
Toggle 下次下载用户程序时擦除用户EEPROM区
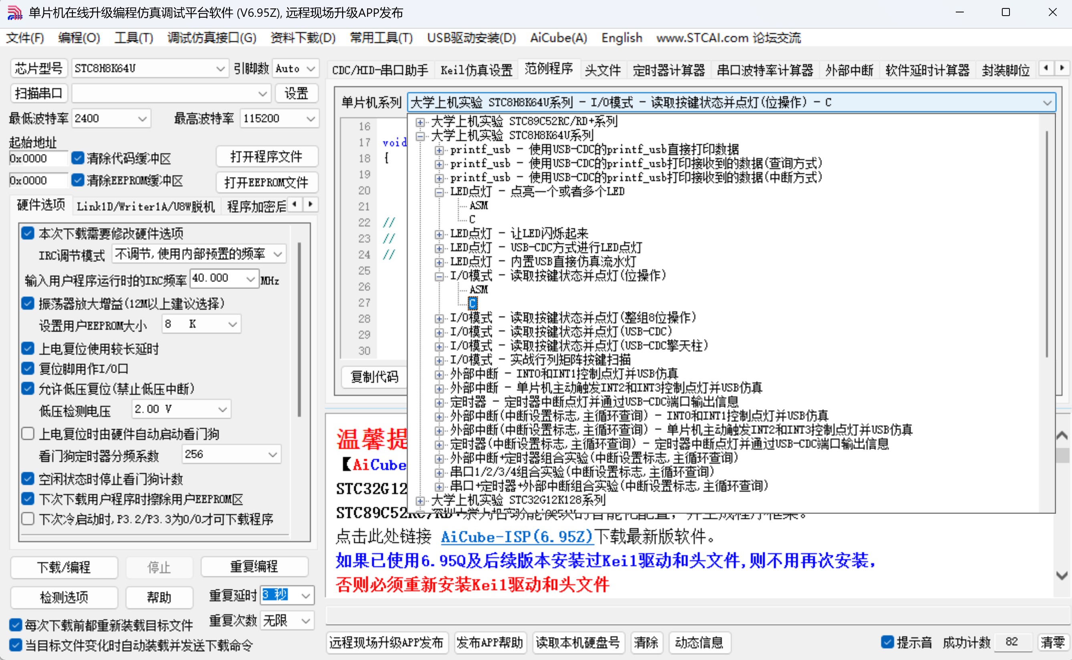pyautogui.click(x=28, y=499)
